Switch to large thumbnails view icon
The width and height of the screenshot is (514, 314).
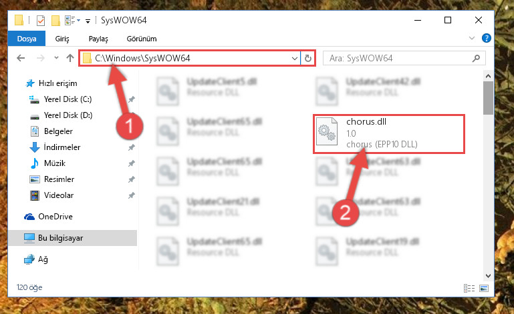[484, 288]
